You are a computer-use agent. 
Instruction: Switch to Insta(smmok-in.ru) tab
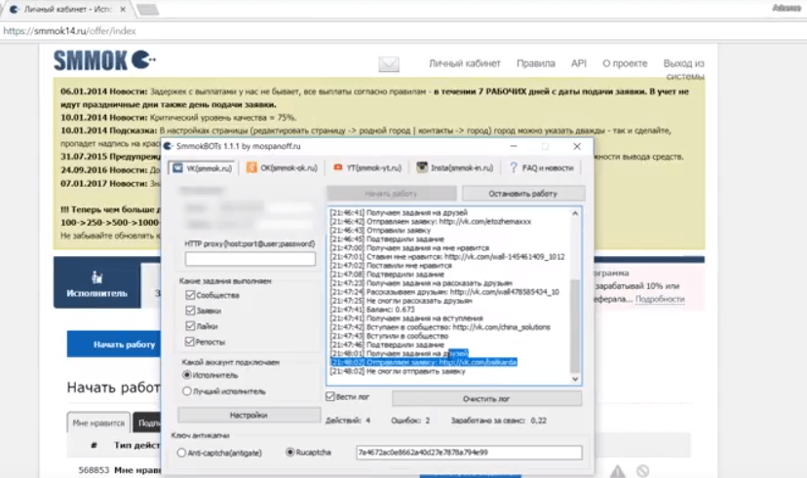(x=455, y=168)
